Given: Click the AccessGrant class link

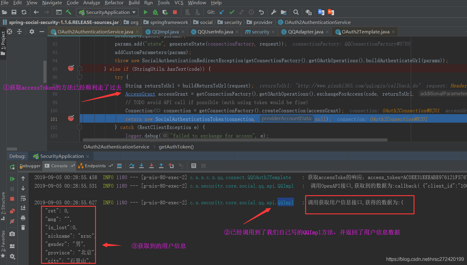Looking at the screenshot, I should point(140,94).
